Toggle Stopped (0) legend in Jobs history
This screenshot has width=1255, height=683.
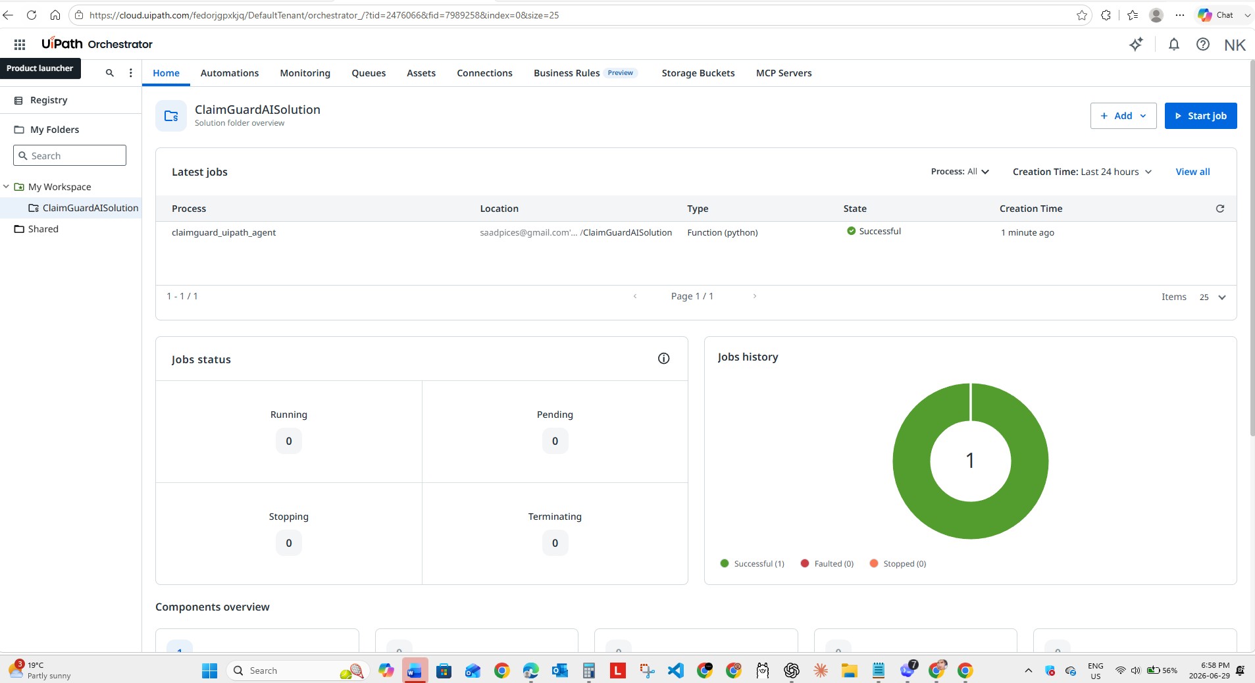pos(898,564)
